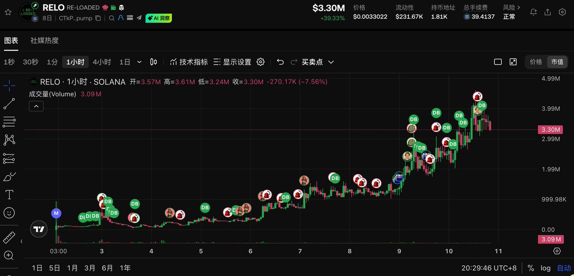Select the ruler measure tool
This screenshot has width=574, height=276.
(x=9, y=237)
